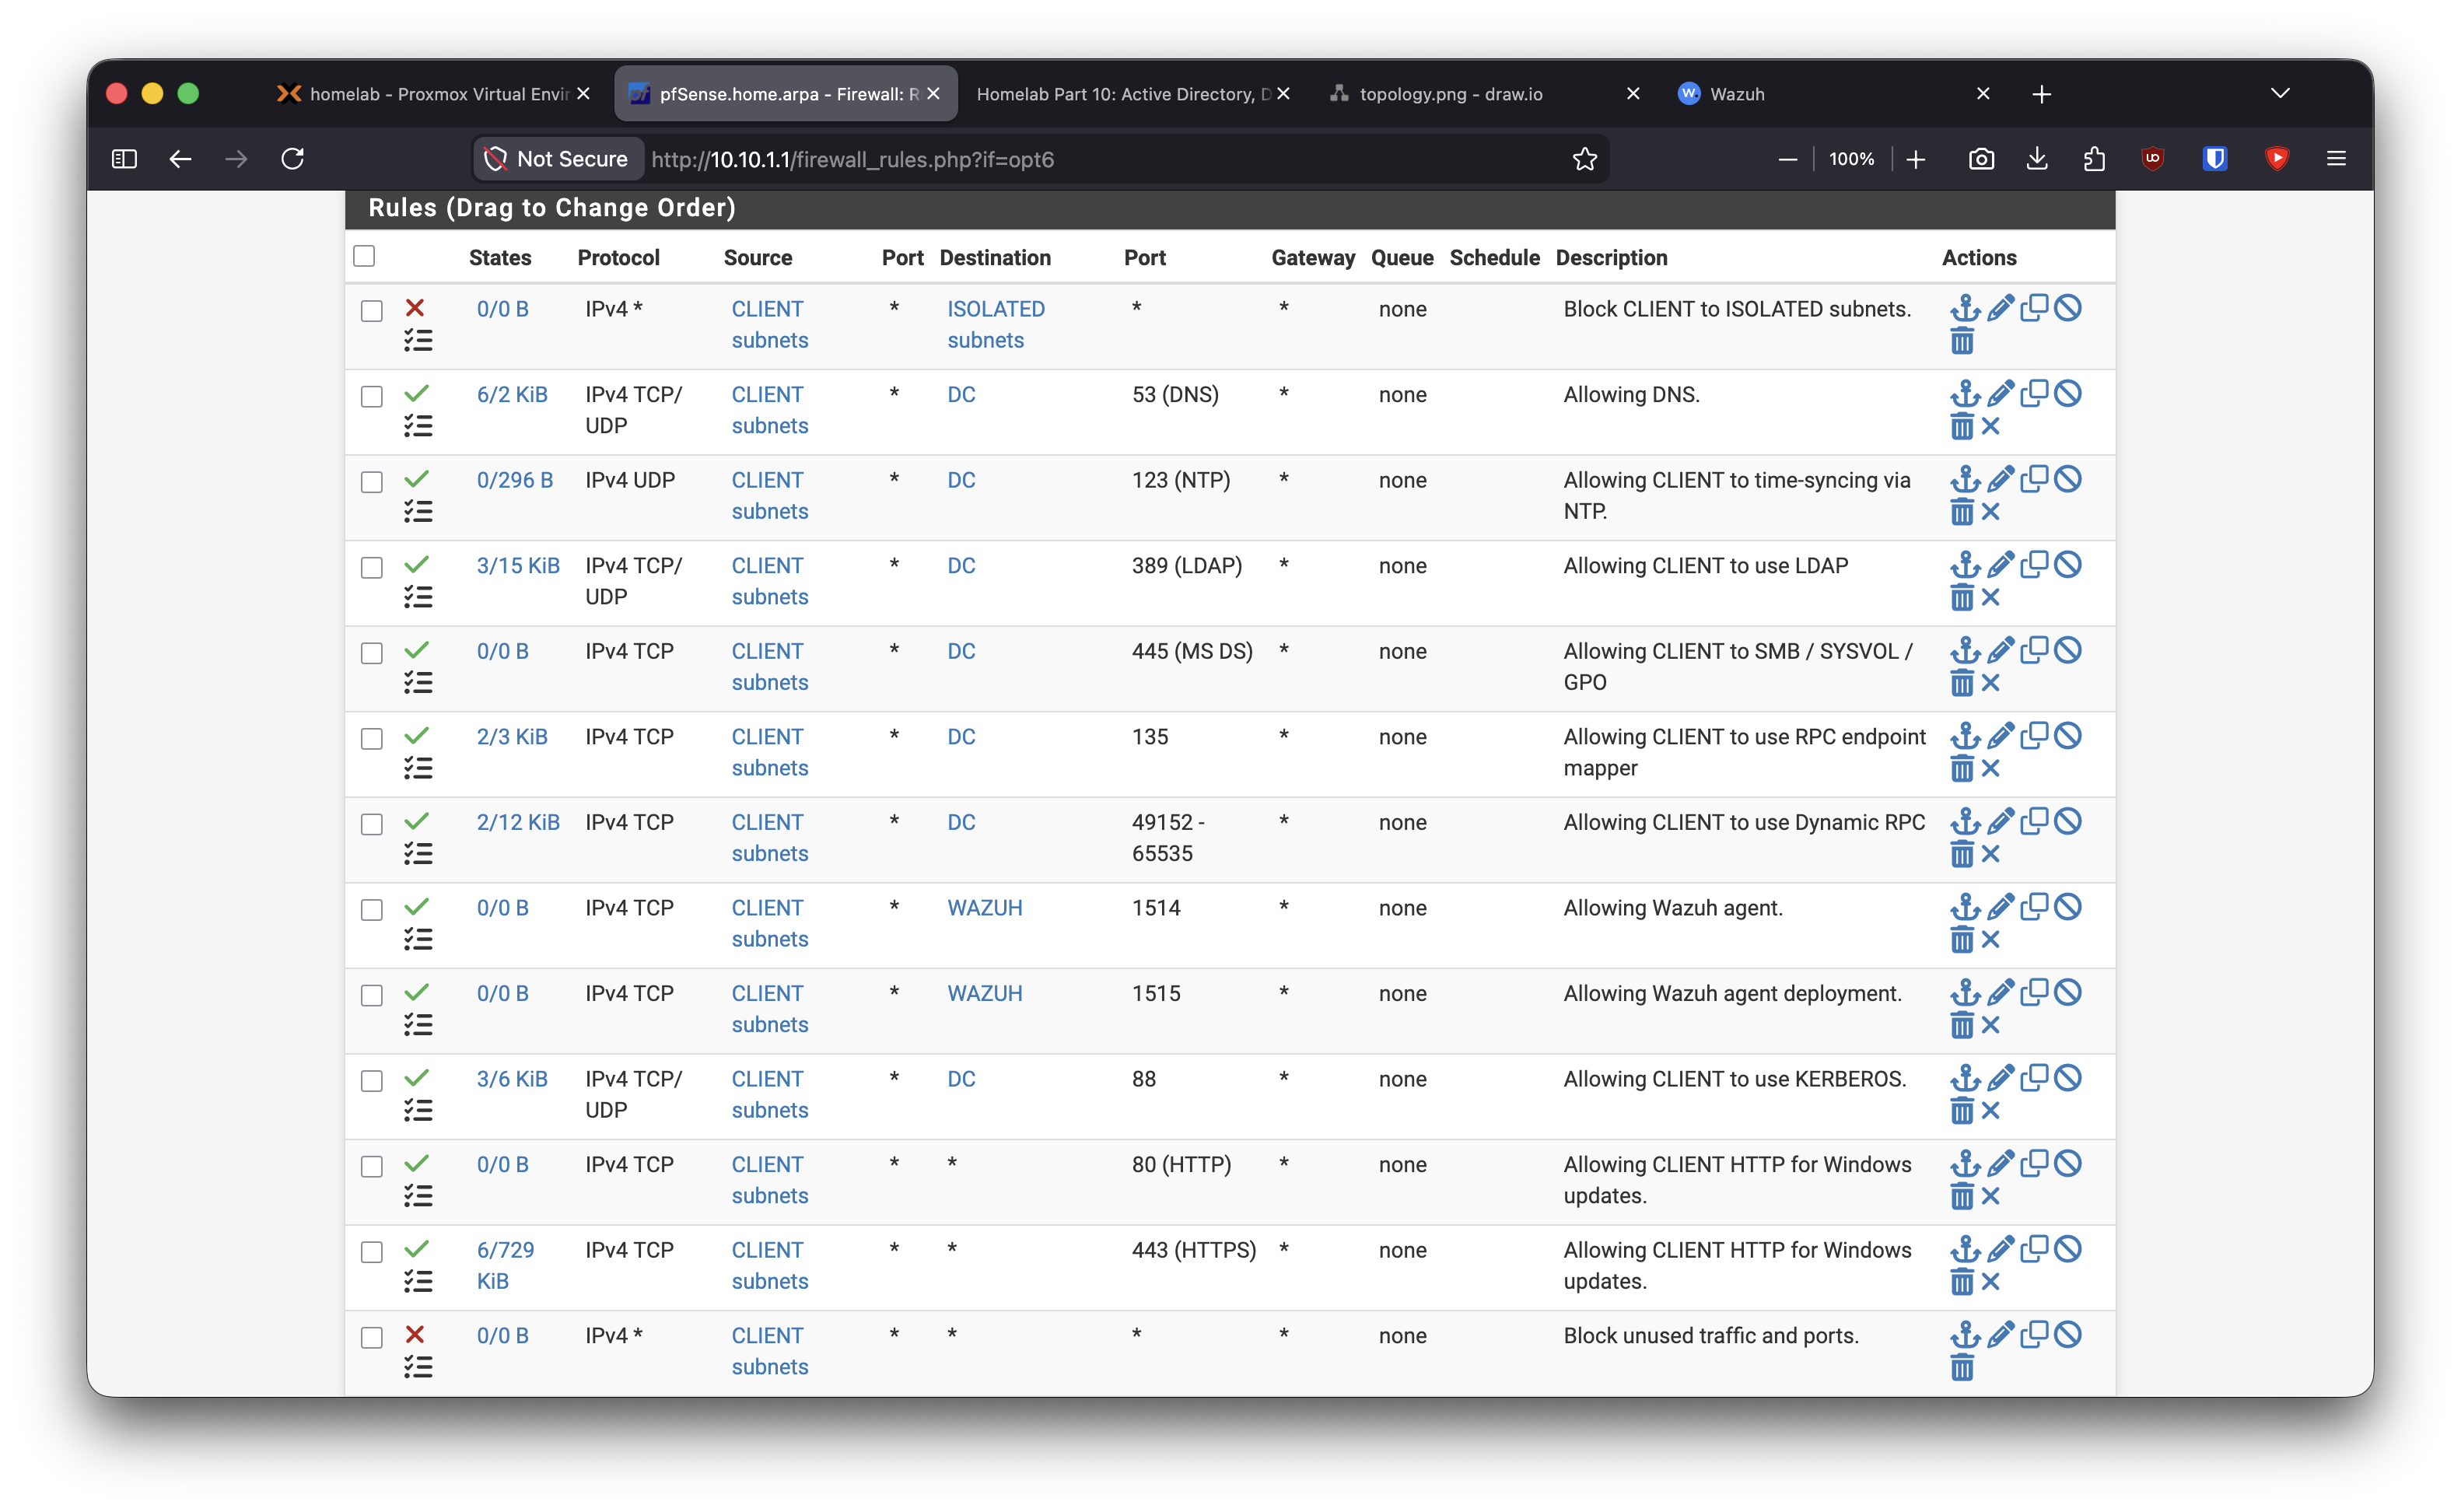Copy the 443 HTTPS rule
Screen dimensions: 2461x1512
pos(2033,1249)
